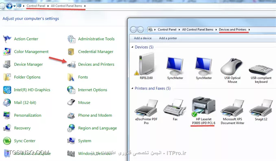This screenshot has width=276, height=161.
Task: Open recent pages dropdown in main window
Action: point(14,6)
